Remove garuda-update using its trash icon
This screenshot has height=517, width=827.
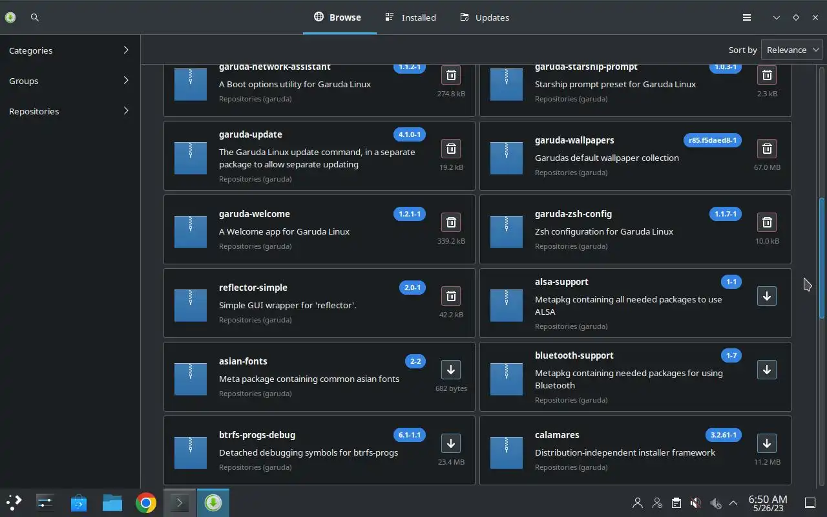tap(451, 149)
